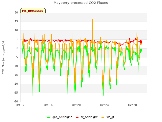Click the orange wc_gf legend swatch
162x122 pixels.
click(103, 117)
